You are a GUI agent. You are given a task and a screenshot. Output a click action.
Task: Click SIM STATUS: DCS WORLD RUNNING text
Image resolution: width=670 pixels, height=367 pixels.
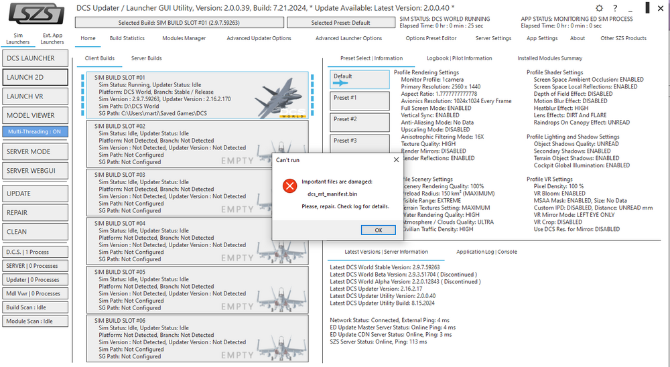tap(445, 19)
